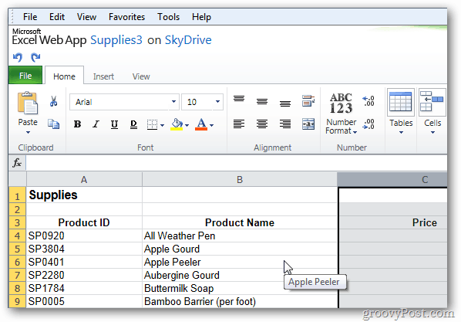Click the Copy icon
This screenshot has height=322, width=461.
[53, 124]
